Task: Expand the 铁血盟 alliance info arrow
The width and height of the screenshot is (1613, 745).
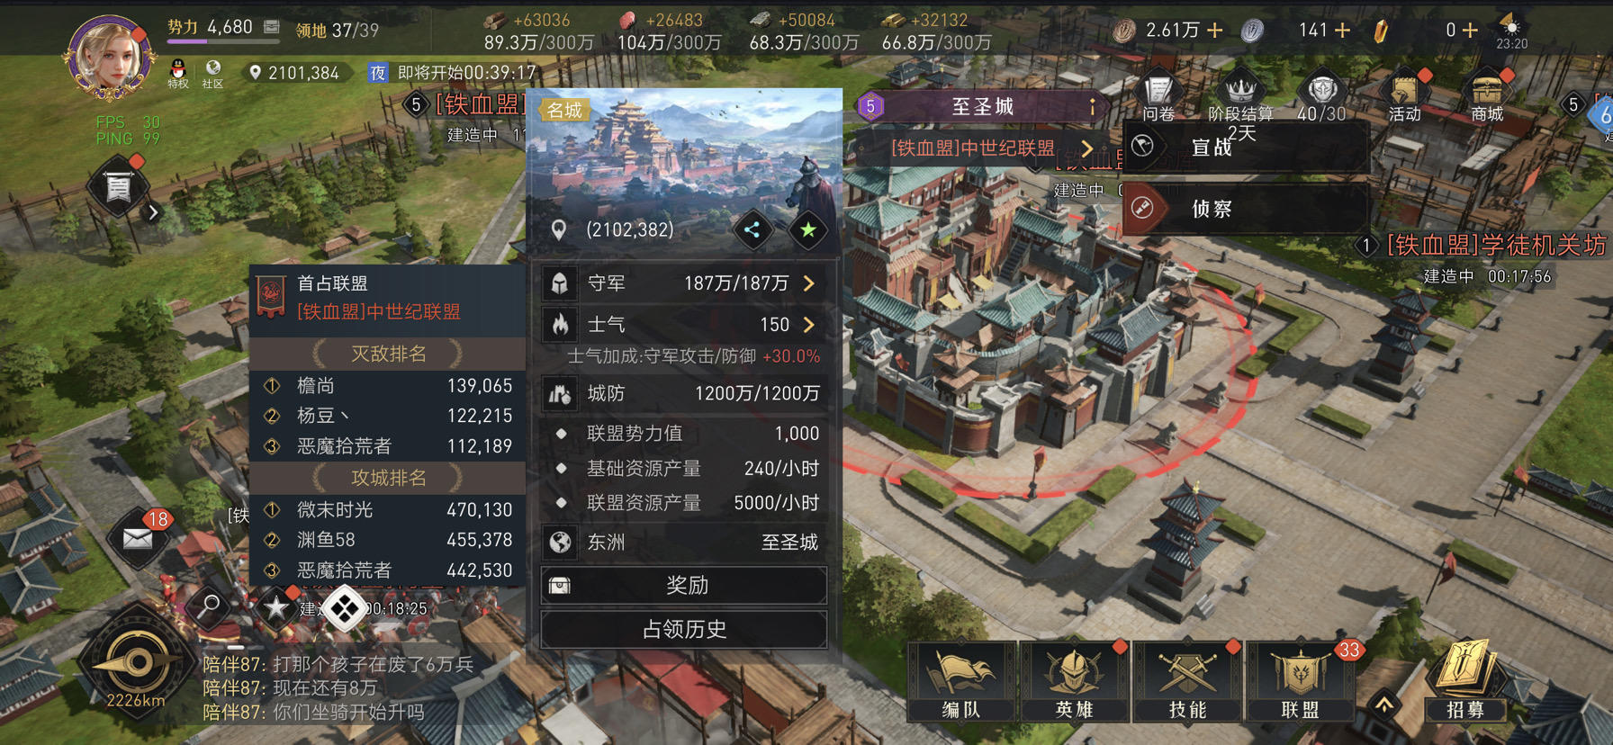Action: pyautogui.click(x=1086, y=148)
